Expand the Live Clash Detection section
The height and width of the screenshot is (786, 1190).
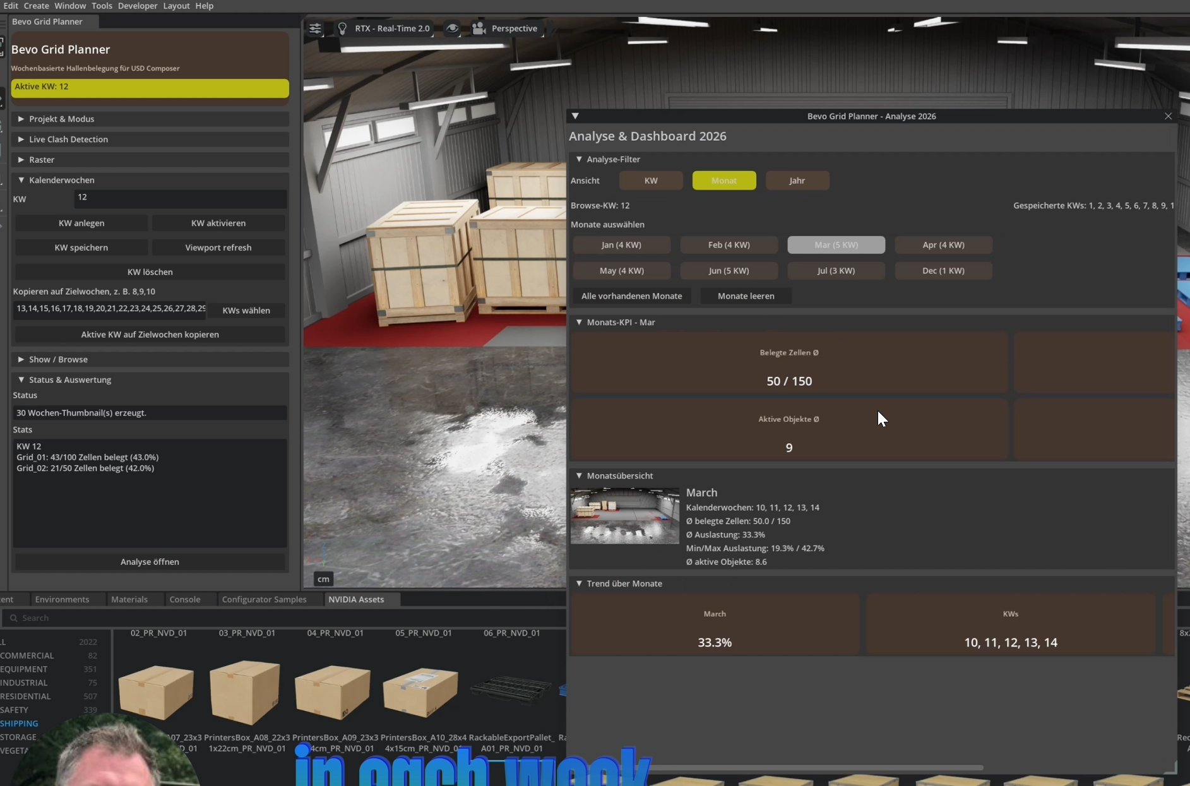click(x=150, y=139)
